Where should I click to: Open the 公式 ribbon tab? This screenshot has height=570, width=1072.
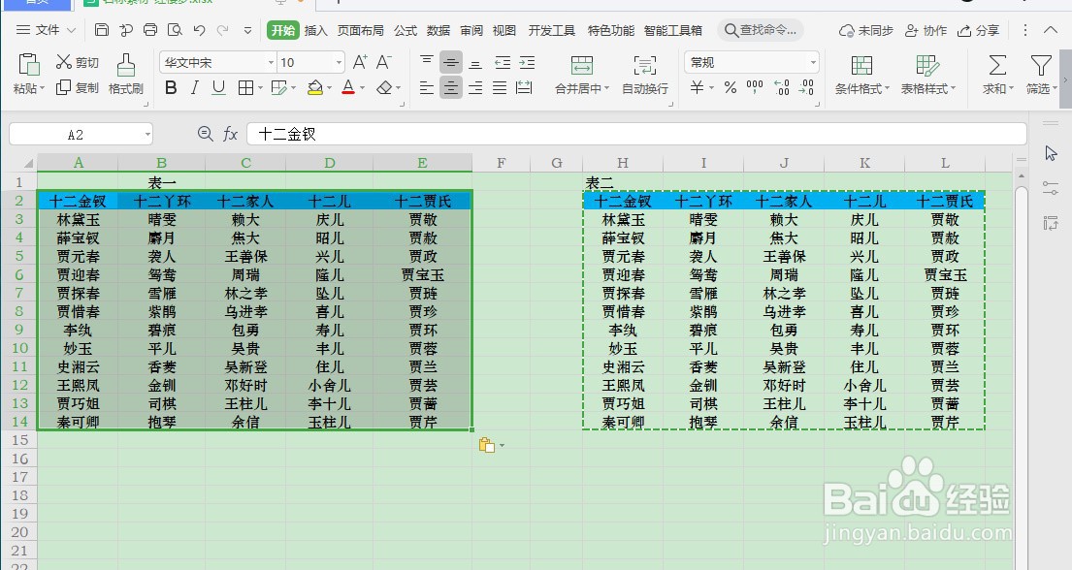[x=406, y=30]
